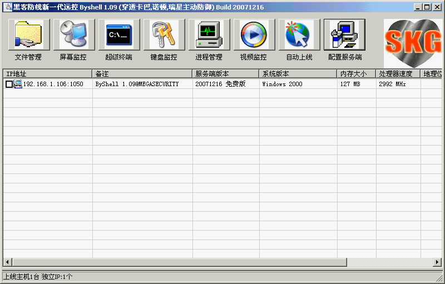The width and height of the screenshot is (445, 284).
Task: Launch the 超级终端 terminal icon
Action: [x=119, y=35]
